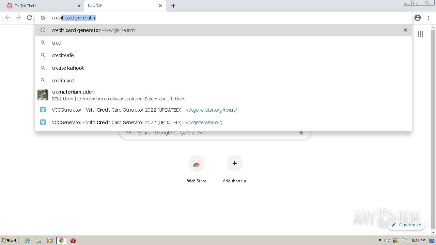The width and height of the screenshot is (436, 245).
Task: Open Windows Explorer folder from taskbar
Action: [x=38, y=241]
